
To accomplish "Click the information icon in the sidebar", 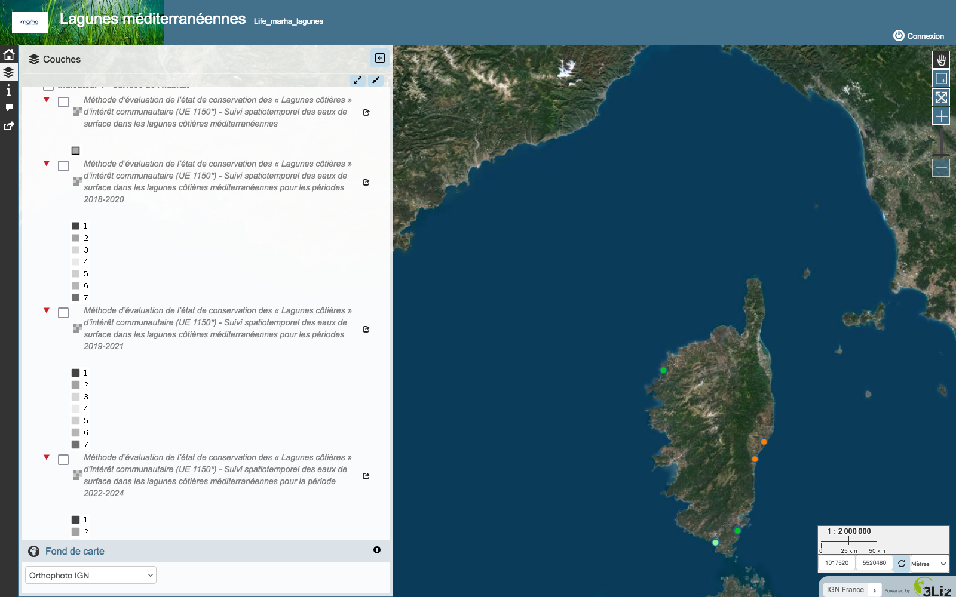I will point(8,90).
